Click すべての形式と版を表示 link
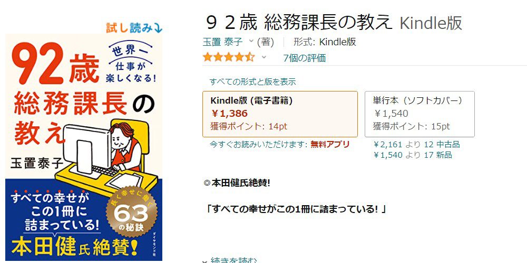This screenshot has height=263, width=527. pyautogui.click(x=253, y=82)
